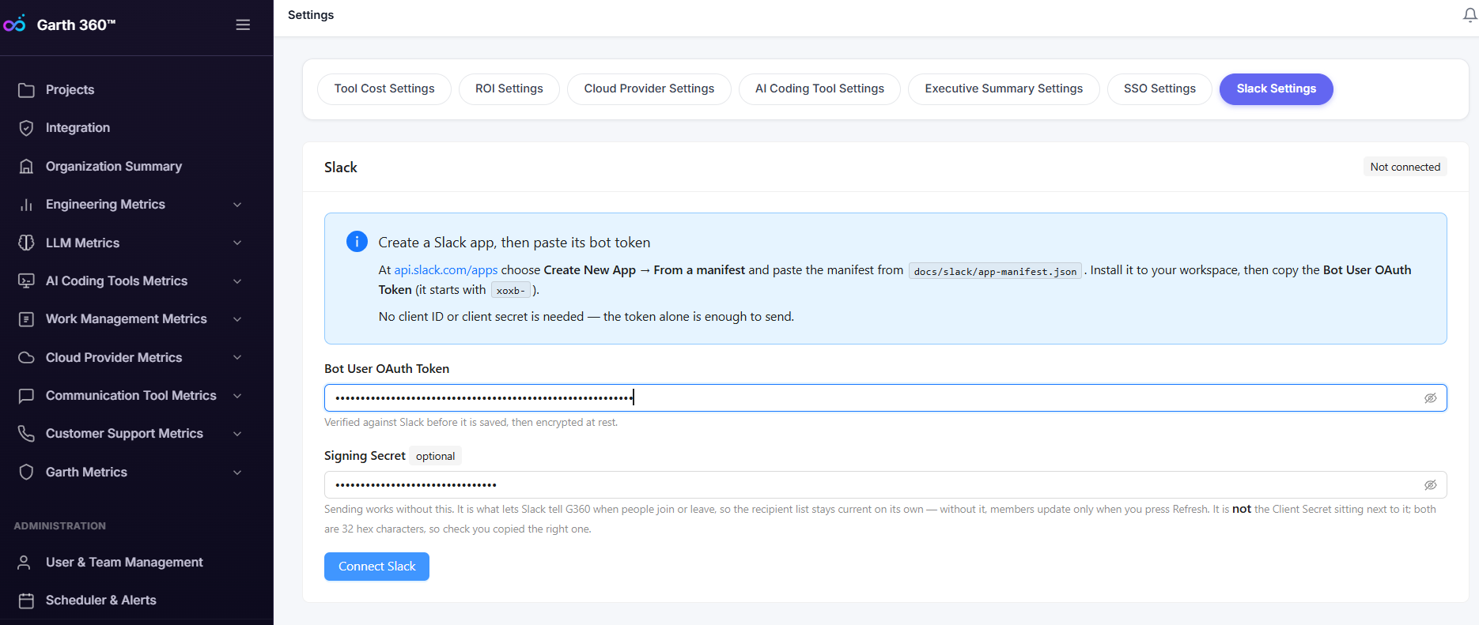This screenshot has height=625, width=1479.
Task: Click the Customer Support Metrics phone icon
Action: pyautogui.click(x=26, y=434)
